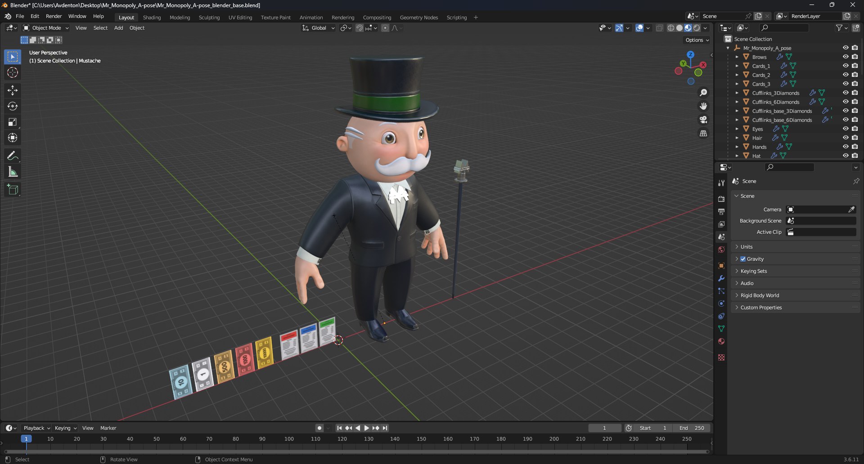Viewport: 864px width, 464px height.
Task: Expand the Rigid Body World panel
Action: pos(795,295)
